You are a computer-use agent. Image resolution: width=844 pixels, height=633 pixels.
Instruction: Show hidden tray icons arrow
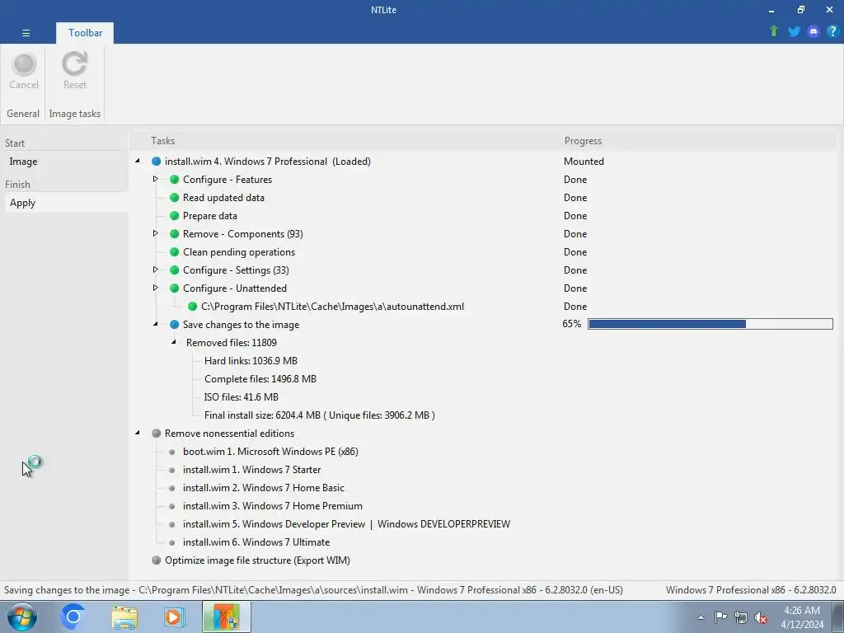click(x=701, y=618)
